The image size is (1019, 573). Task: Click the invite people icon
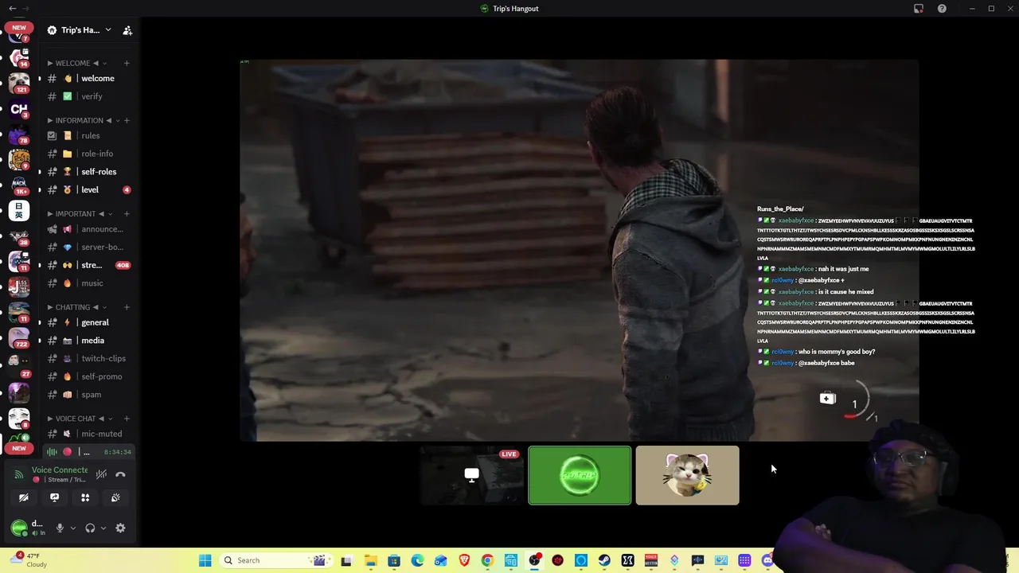click(127, 30)
